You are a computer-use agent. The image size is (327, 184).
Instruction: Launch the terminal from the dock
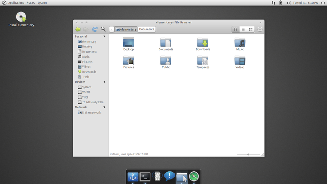tap(145, 177)
